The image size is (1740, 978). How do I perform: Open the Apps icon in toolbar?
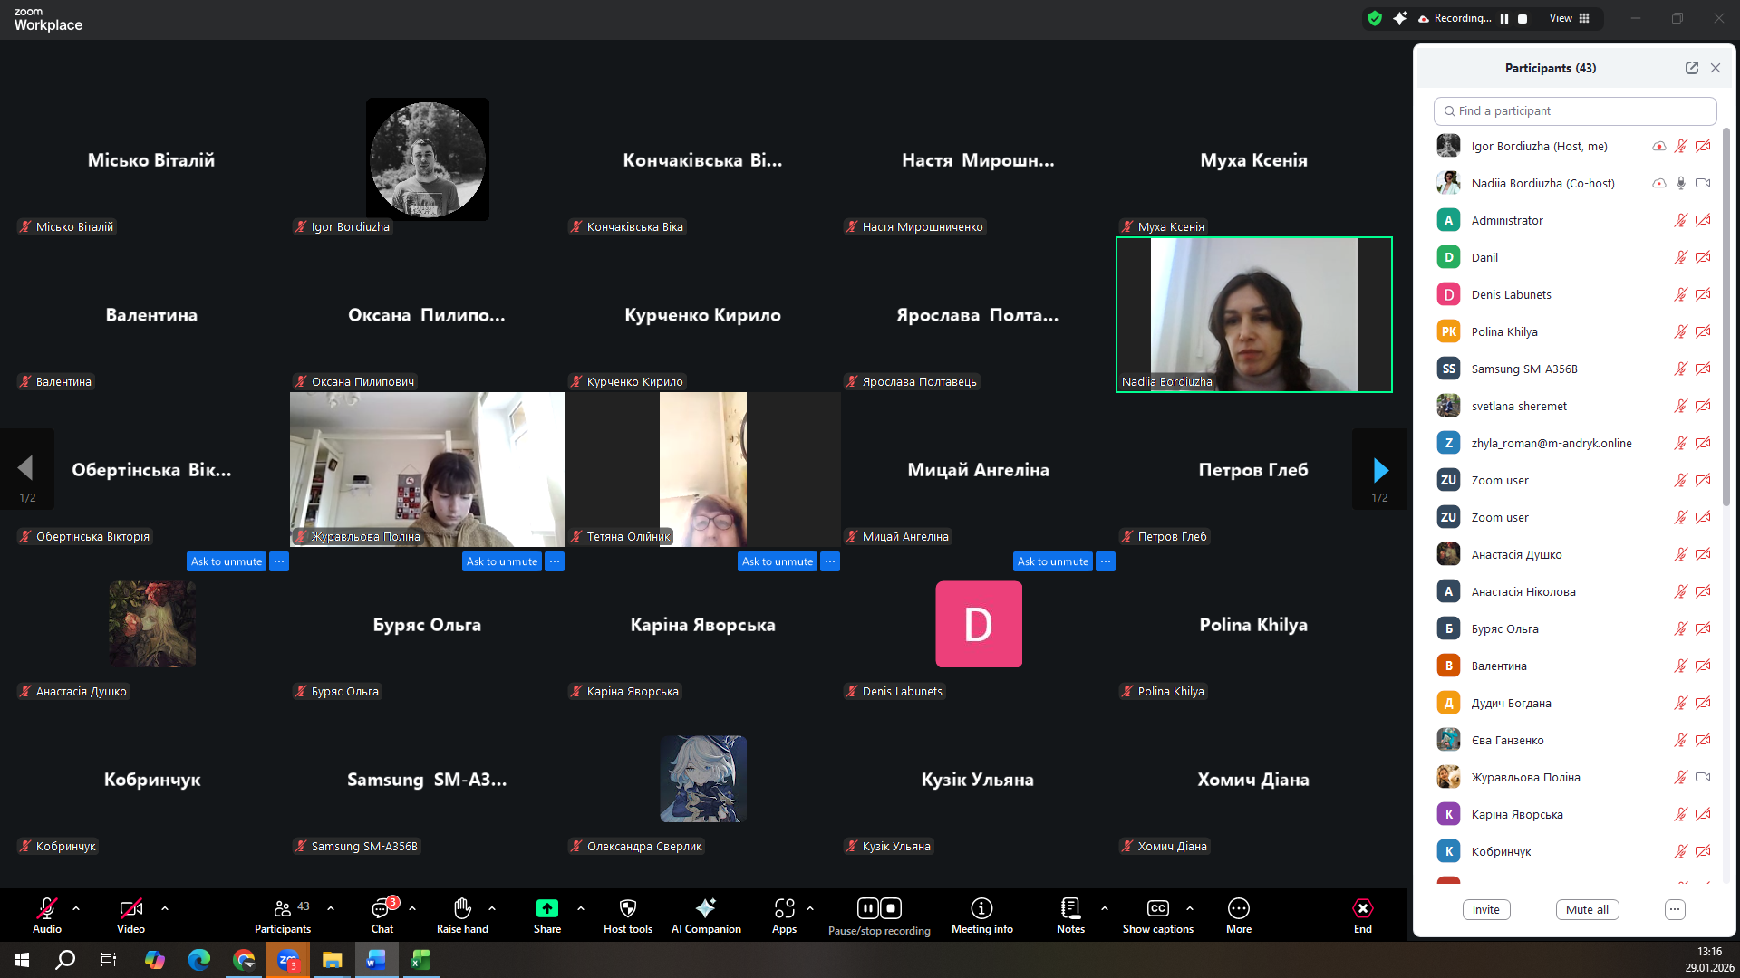784,908
